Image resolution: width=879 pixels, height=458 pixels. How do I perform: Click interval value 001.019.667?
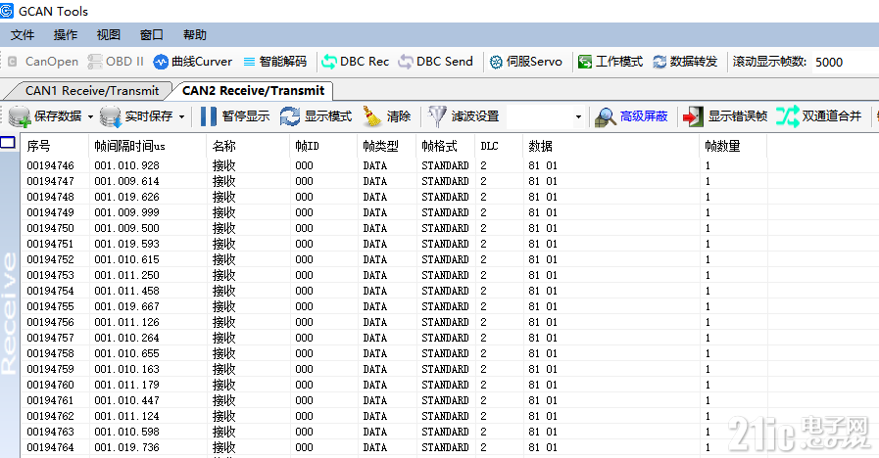[x=126, y=307]
